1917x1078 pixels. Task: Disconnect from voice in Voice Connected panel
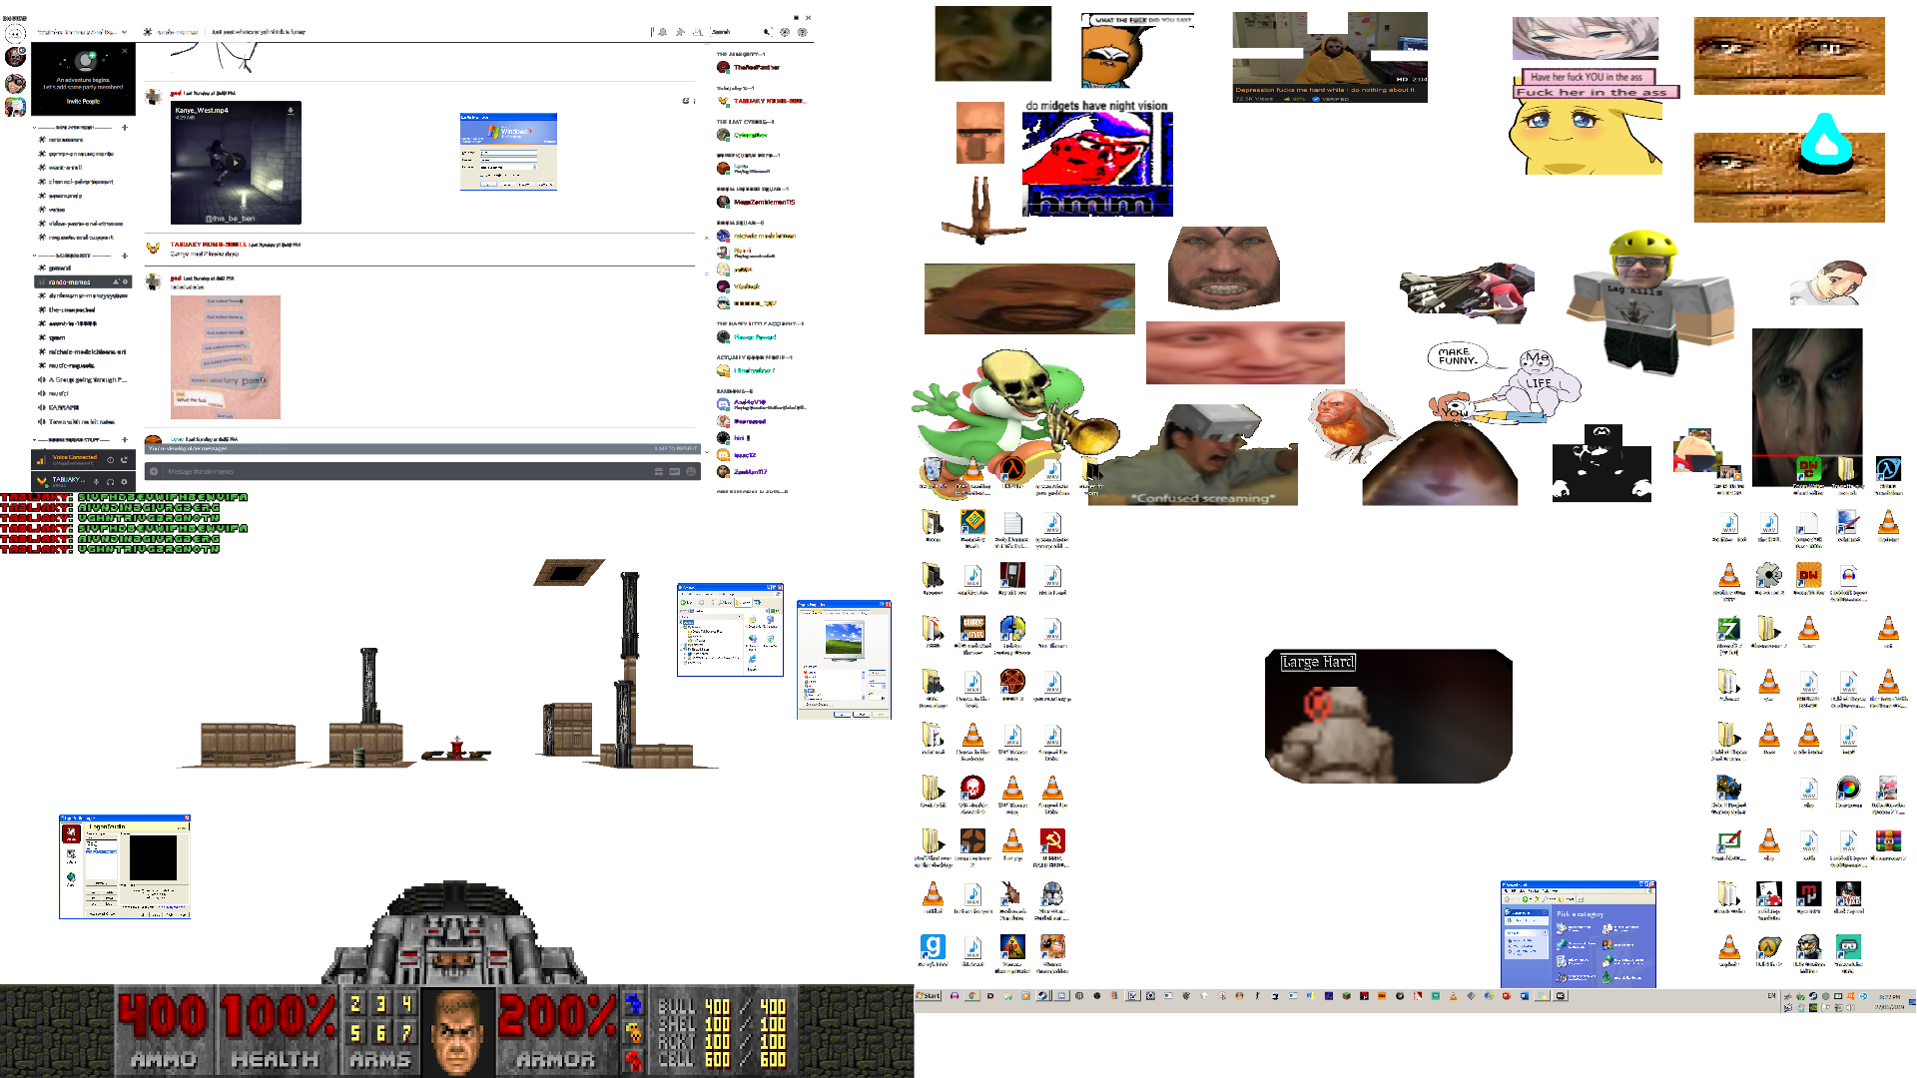click(124, 459)
